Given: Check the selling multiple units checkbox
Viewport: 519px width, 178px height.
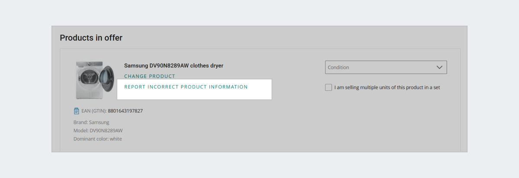Looking at the screenshot, I should click(x=329, y=87).
